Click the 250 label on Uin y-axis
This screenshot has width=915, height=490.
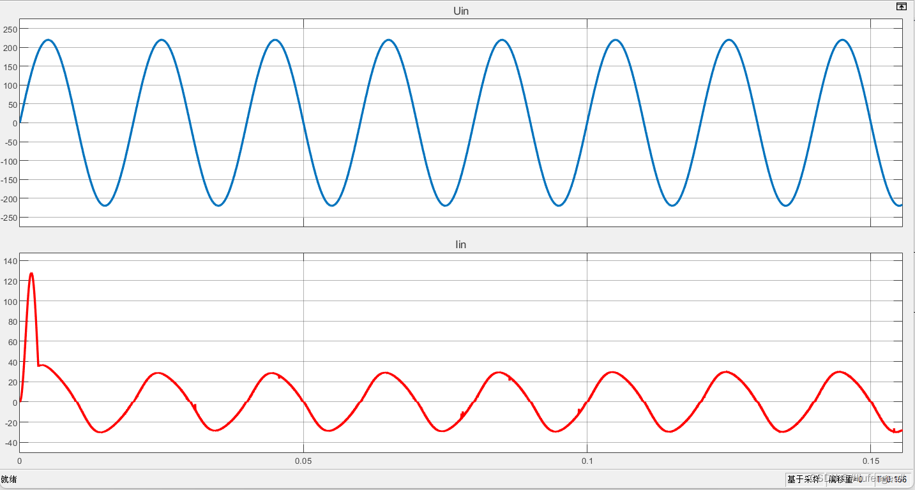coord(11,29)
